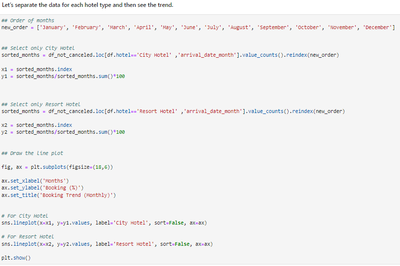Click the '## Draw the line plot' comment
Screen dimensions: 400x266
[x=33, y=153]
